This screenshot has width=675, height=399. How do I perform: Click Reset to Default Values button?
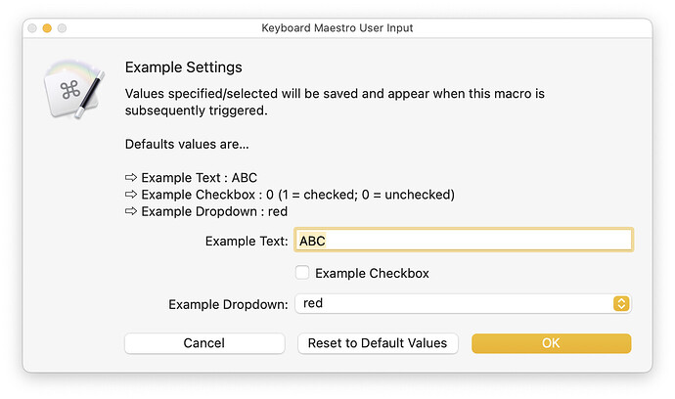pyautogui.click(x=378, y=343)
